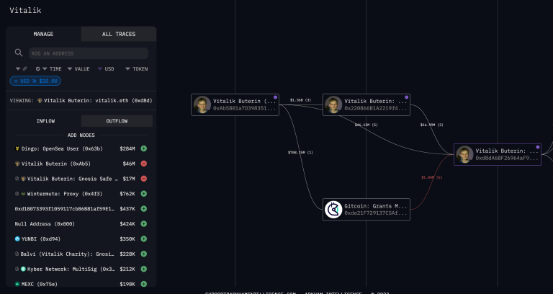Remove Vitalik Buterin: Gnosis Safe node
The height and width of the screenshot is (294, 553).
point(143,179)
